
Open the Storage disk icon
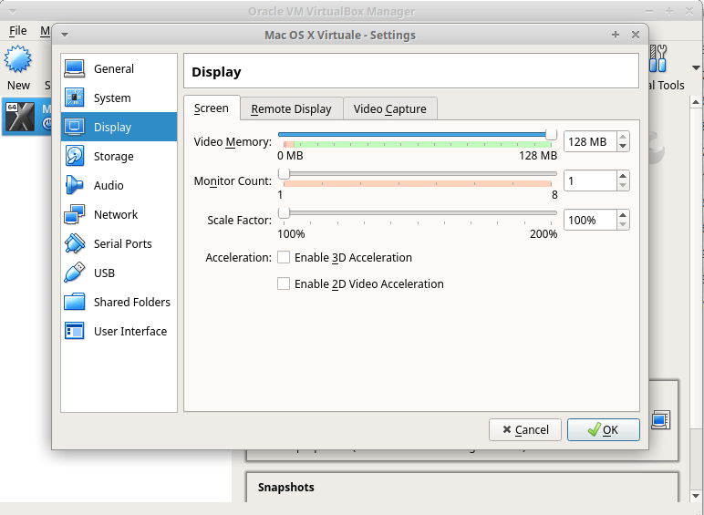click(x=75, y=156)
